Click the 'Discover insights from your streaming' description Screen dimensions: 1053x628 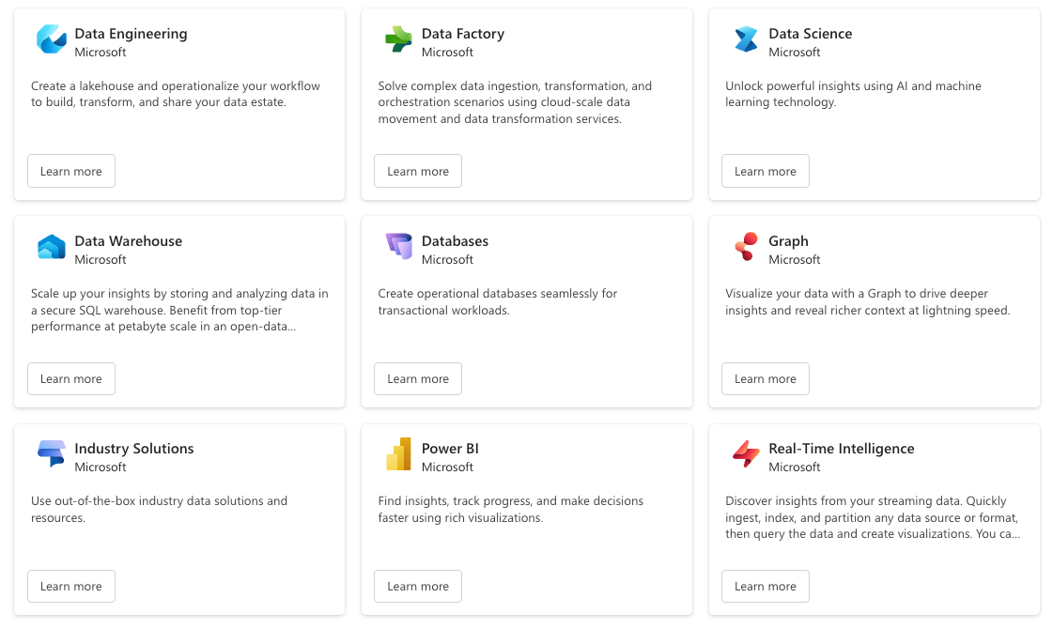click(x=873, y=517)
